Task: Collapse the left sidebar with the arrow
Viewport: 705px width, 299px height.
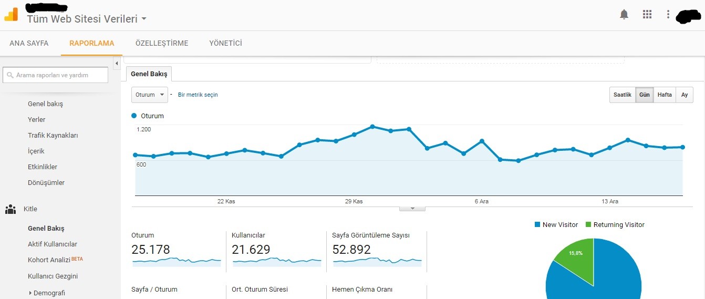Action: tap(117, 63)
